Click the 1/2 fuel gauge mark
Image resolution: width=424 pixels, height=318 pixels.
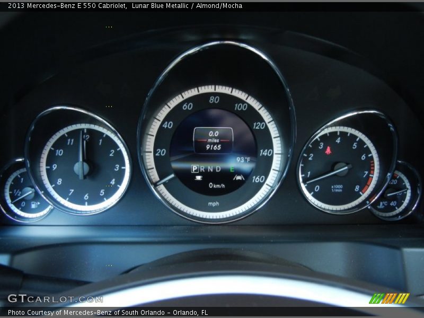coord(17,192)
